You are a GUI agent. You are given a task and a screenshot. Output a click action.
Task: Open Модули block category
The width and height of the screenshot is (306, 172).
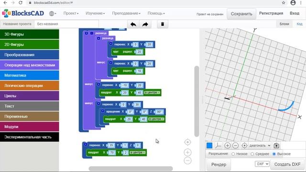30,127
